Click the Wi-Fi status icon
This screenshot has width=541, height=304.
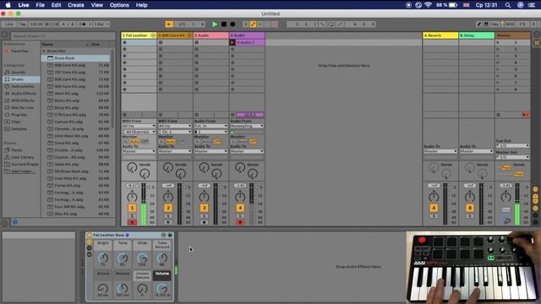(429, 5)
